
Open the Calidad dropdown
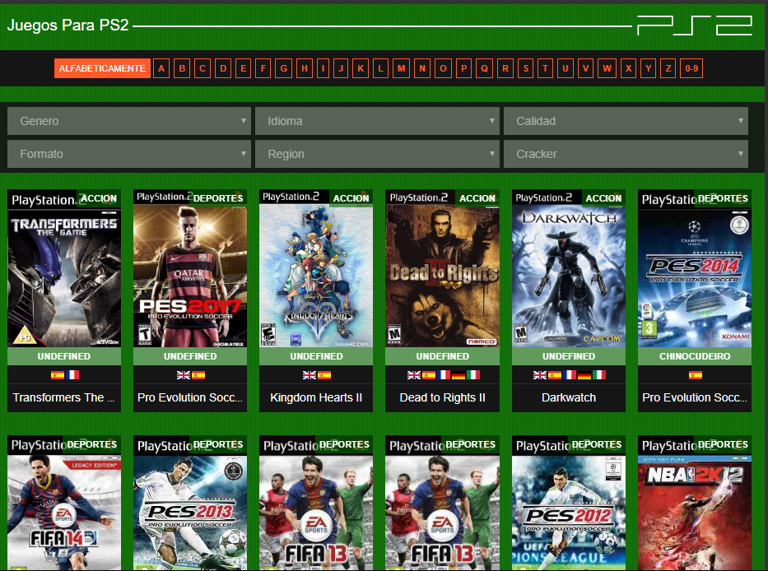(626, 121)
